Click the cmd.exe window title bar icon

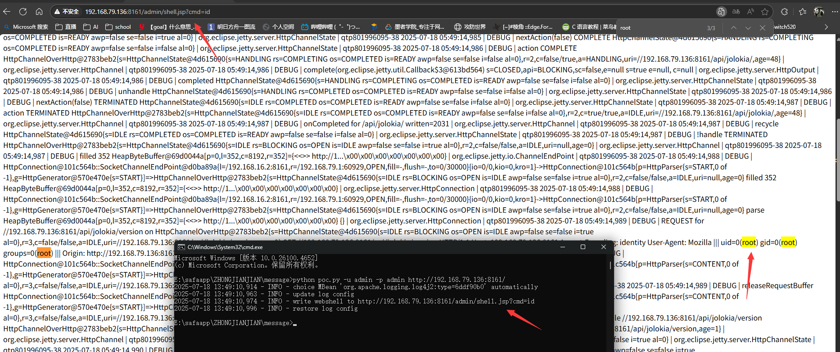(181, 247)
